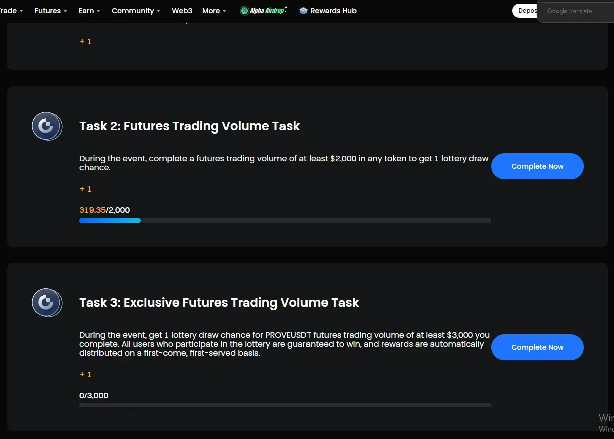Viewport: 614px width, 439px height.
Task: Click the Task 2 token logo icon
Action: (47, 126)
